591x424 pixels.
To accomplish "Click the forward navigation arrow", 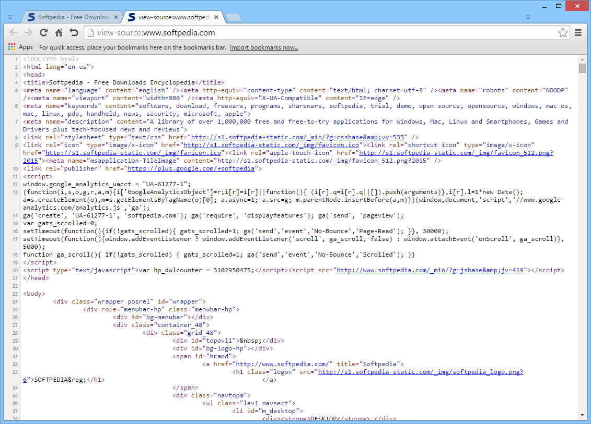I will tap(28, 33).
